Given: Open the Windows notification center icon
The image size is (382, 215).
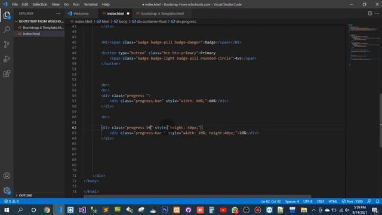Looking at the screenshot, I should point(375,210).
